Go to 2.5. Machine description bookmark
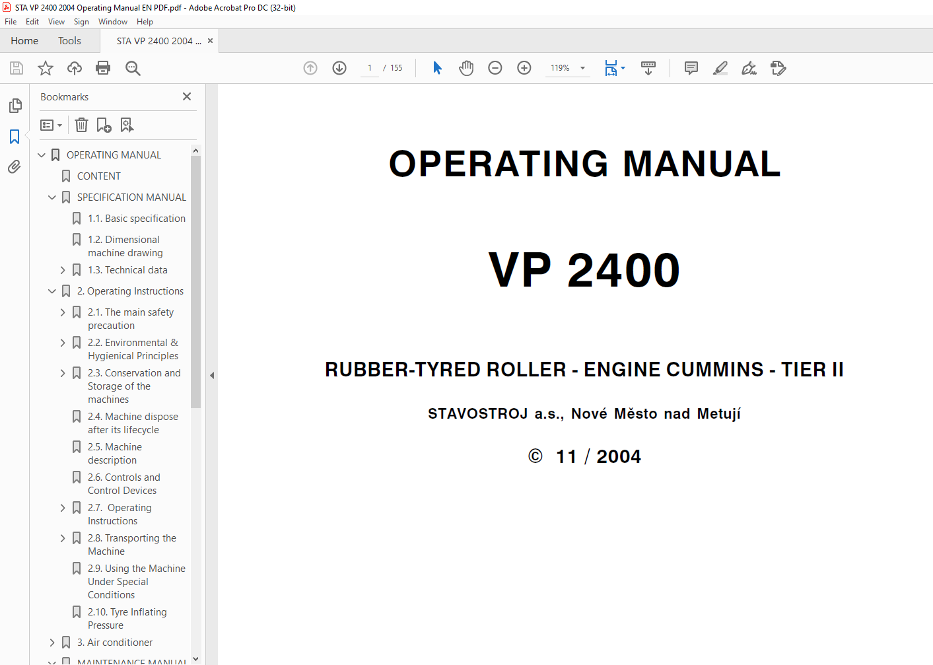The image size is (933, 665). pos(115,454)
